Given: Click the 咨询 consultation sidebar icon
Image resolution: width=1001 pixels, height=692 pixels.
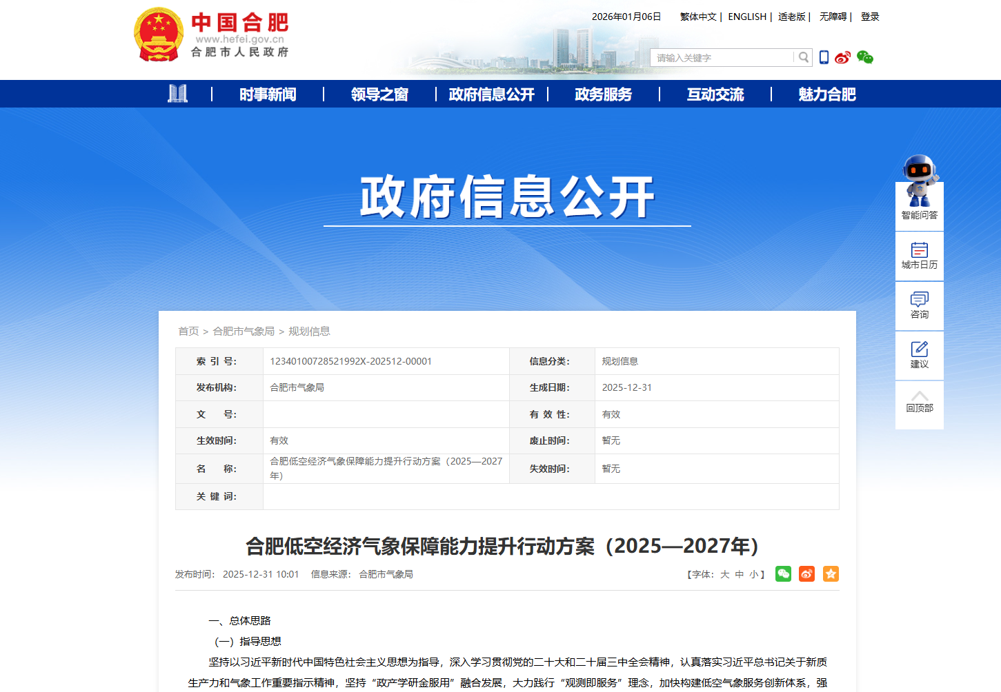Looking at the screenshot, I should (919, 305).
